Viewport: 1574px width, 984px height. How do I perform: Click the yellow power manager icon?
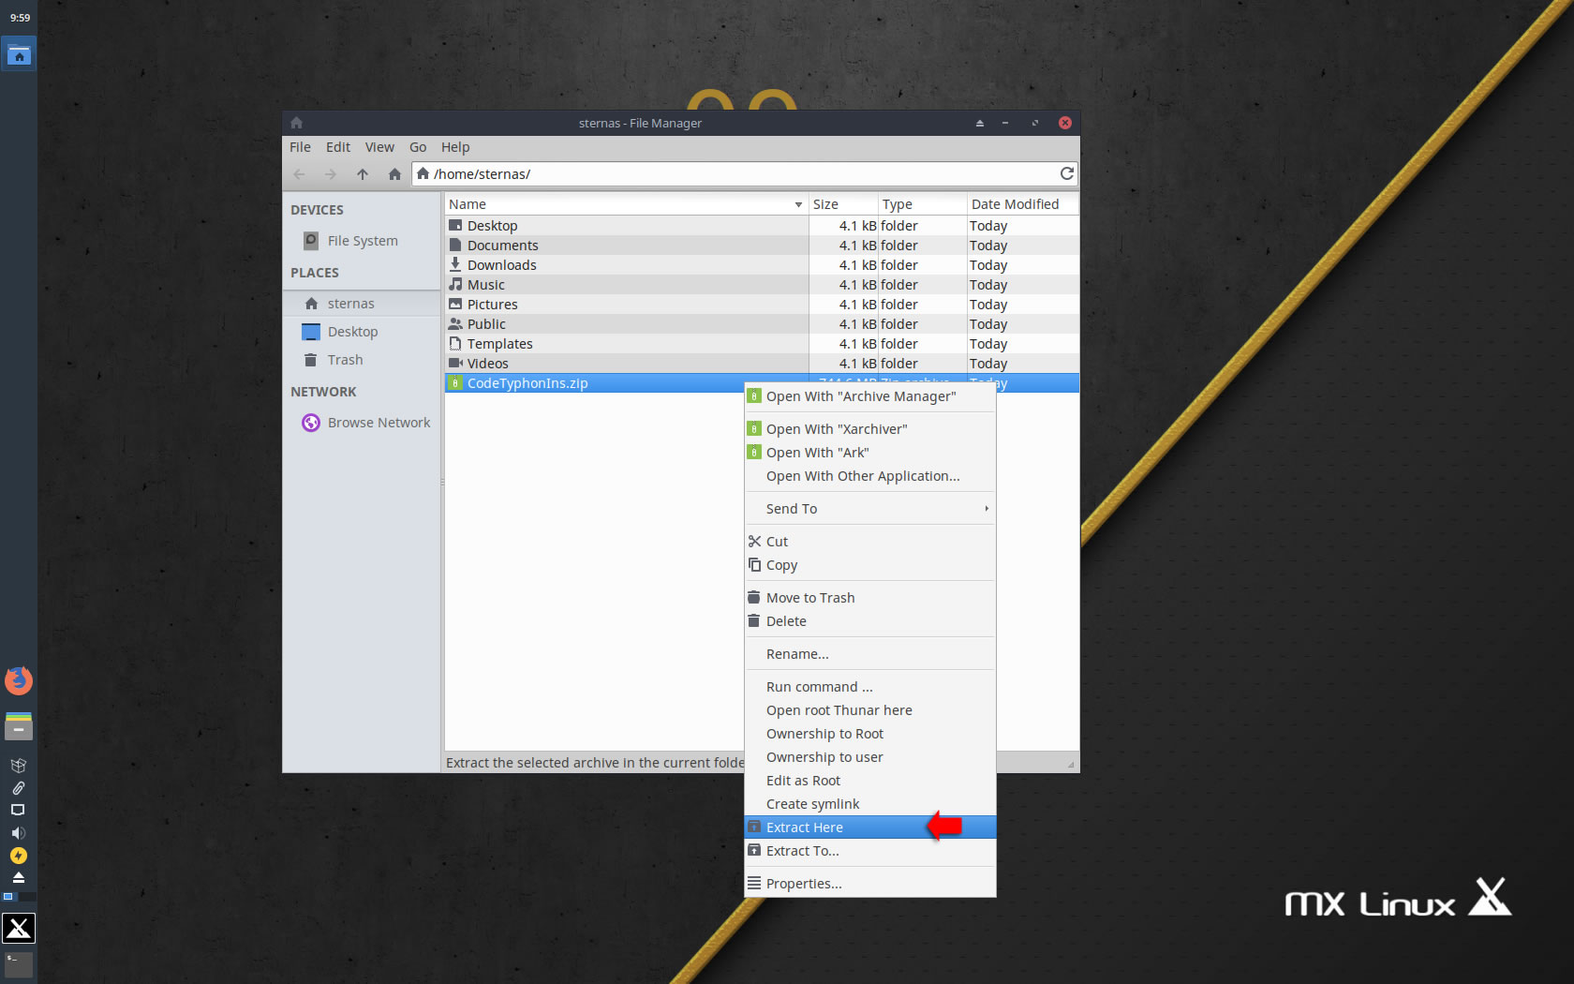18,856
